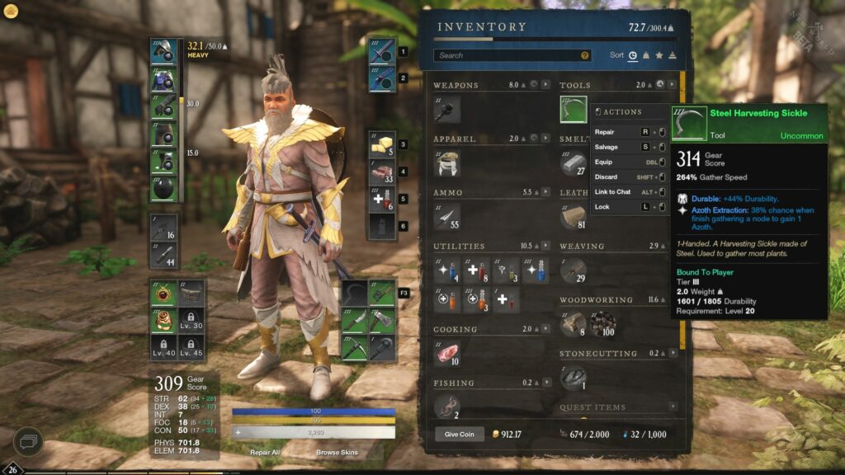
Task: Click the Give Coin button
Action: pyautogui.click(x=459, y=434)
